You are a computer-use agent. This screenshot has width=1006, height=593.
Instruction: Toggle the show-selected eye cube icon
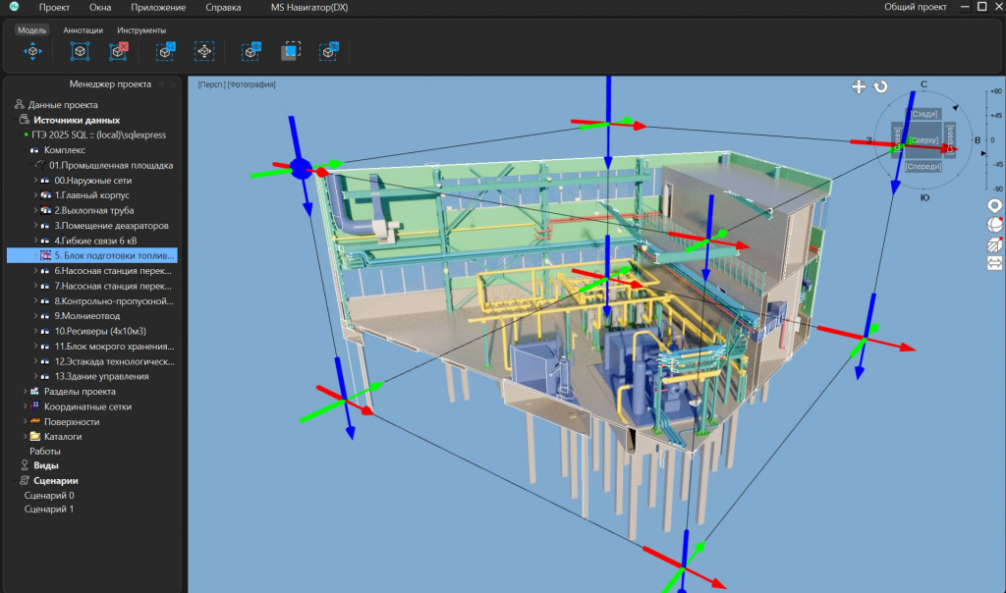(x=251, y=51)
